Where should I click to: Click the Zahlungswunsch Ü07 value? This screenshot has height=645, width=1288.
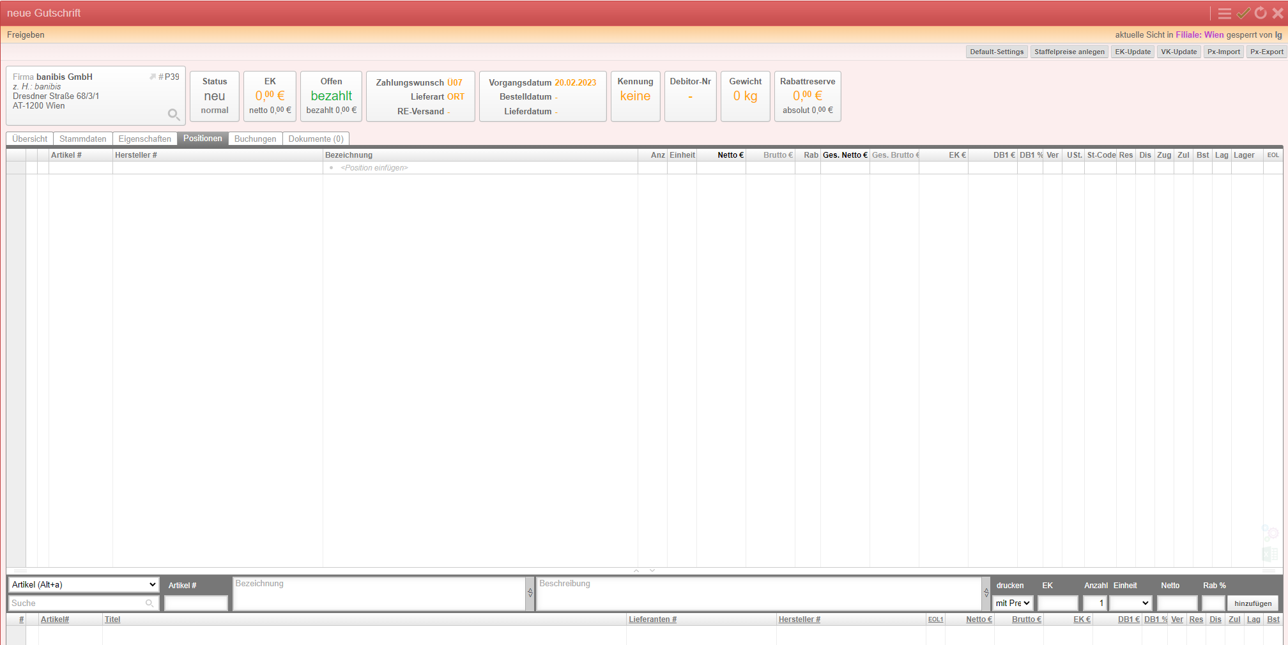coord(454,82)
